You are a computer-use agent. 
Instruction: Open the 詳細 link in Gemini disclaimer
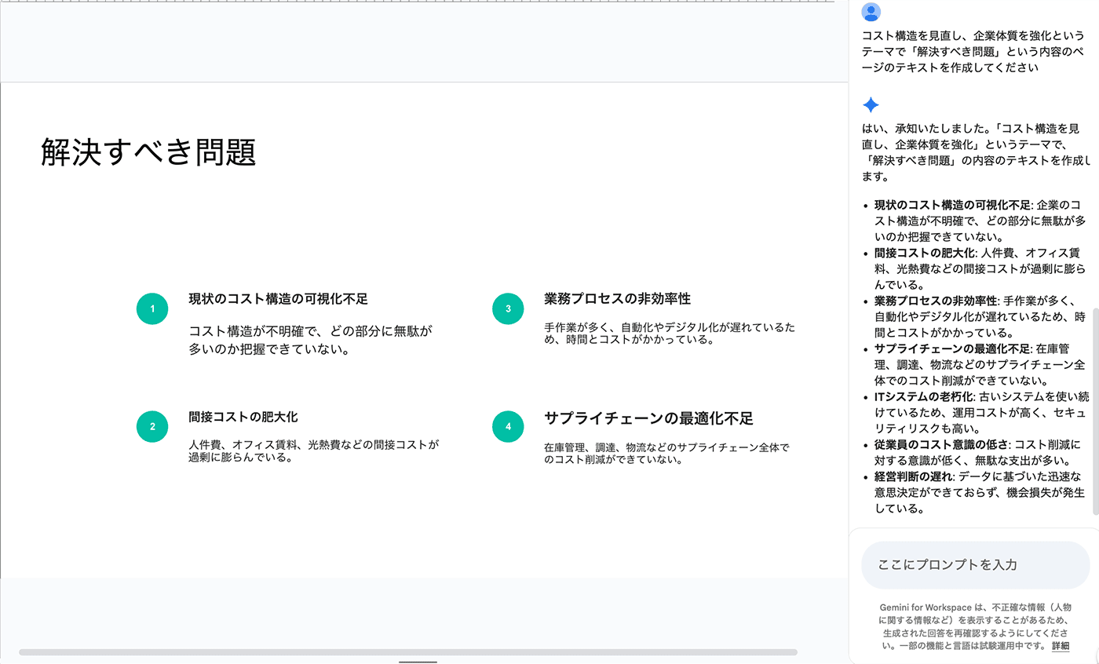pos(1060,646)
